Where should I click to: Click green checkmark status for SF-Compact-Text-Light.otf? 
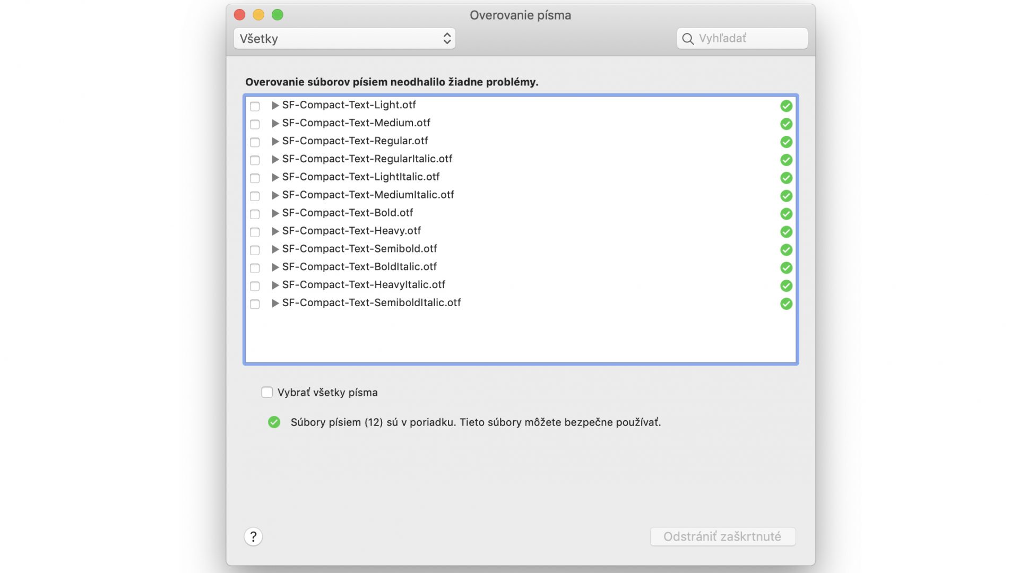pyautogui.click(x=786, y=106)
